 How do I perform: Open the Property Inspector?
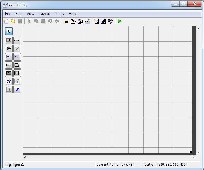pyautogui.click(x=104, y=21)
